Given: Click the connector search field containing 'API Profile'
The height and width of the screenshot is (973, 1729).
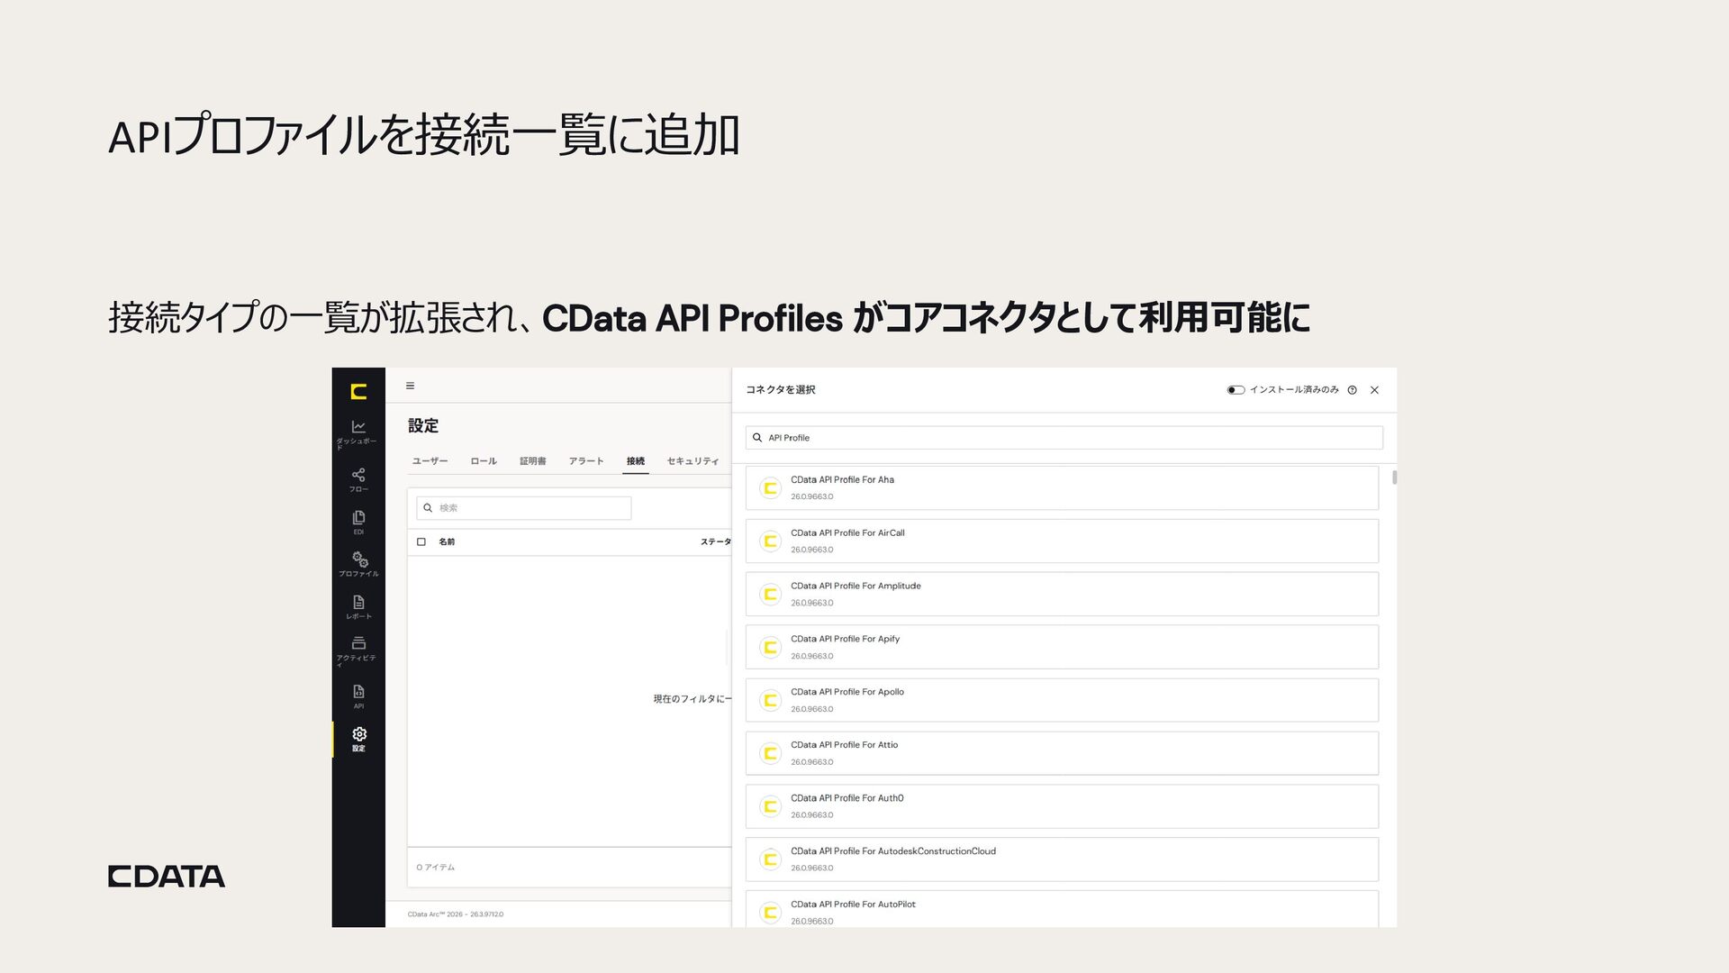Looking at the screenshot, I should [1064, 438].
